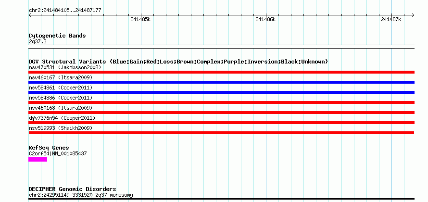Click the DGV Structural Variants track title
The width and height of the screenshot is (428, 202).
click(x=178, y=62)
